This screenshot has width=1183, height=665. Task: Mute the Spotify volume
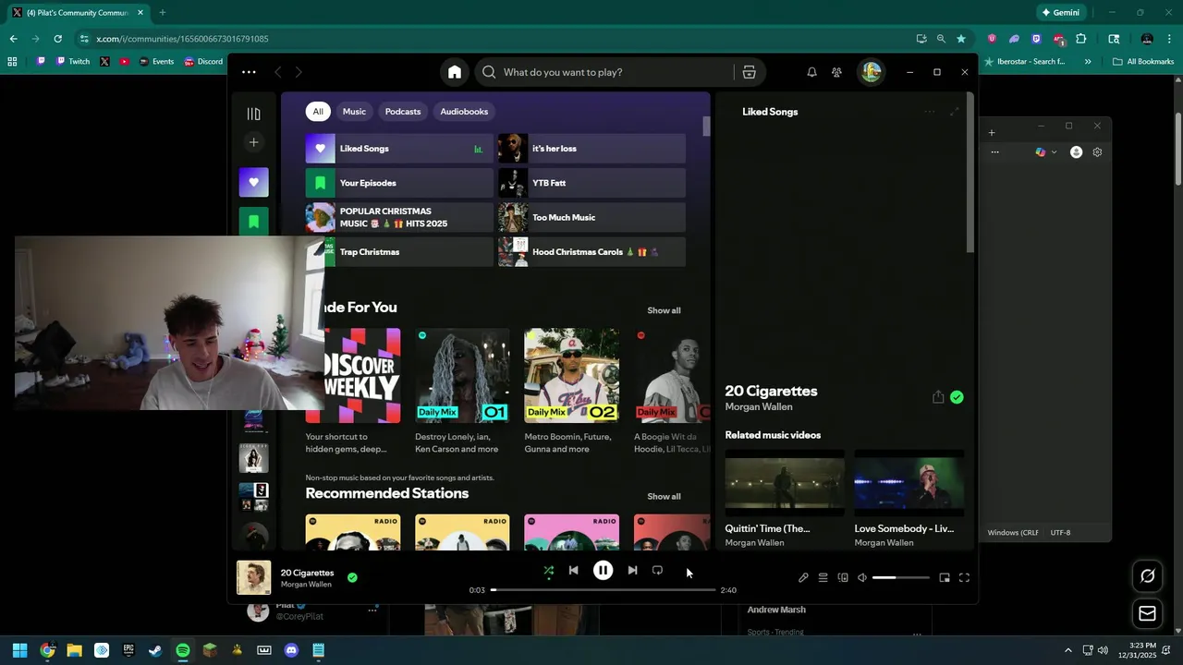pyautogui.click(x=862, y=578)
